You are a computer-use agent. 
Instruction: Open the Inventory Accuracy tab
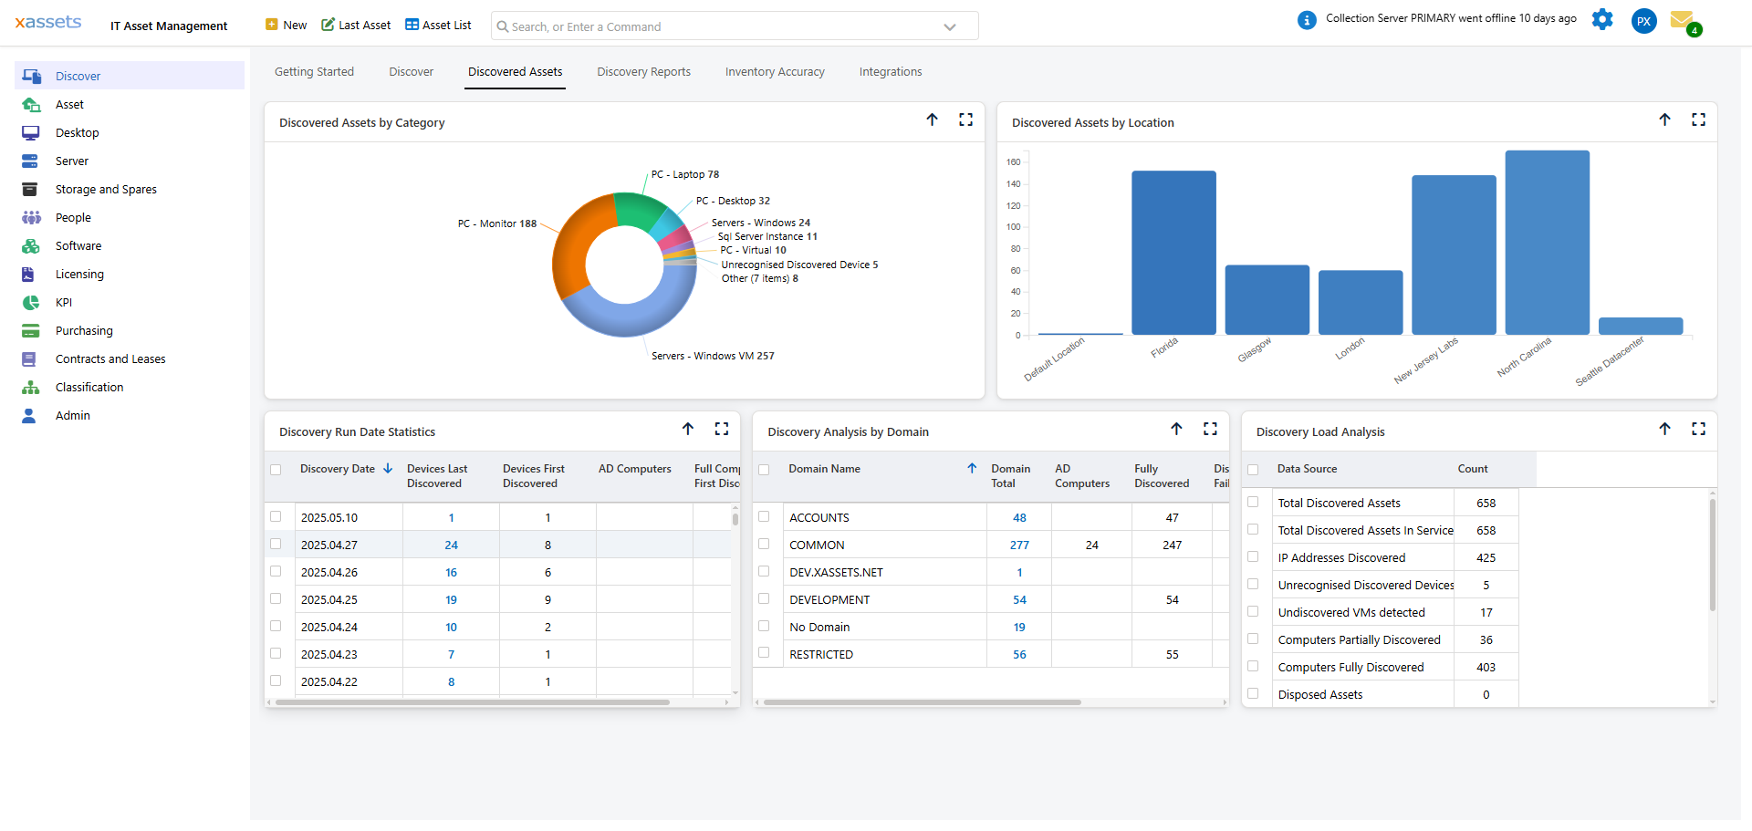[775, 71]
